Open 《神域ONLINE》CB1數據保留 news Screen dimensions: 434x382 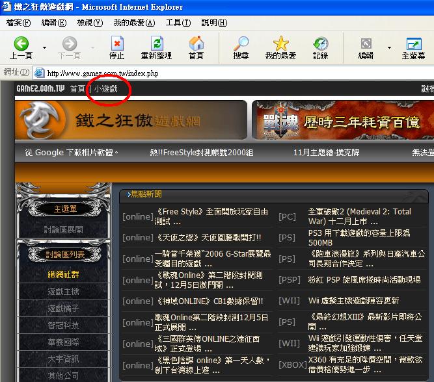[x=209, y=301]
